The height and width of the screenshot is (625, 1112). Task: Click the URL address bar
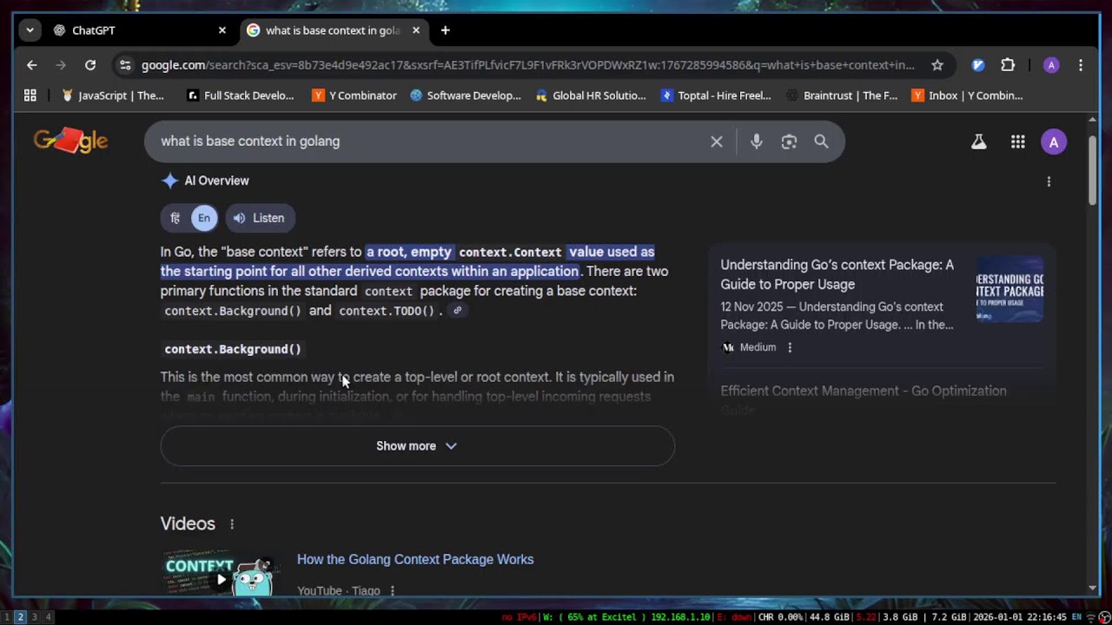coord(527,65)
